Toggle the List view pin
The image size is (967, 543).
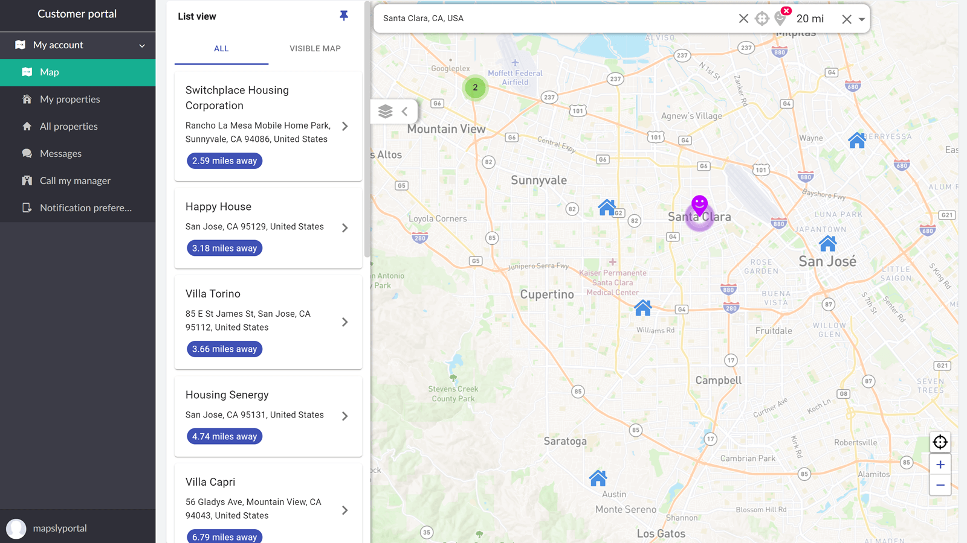click(x=344, y=16)
